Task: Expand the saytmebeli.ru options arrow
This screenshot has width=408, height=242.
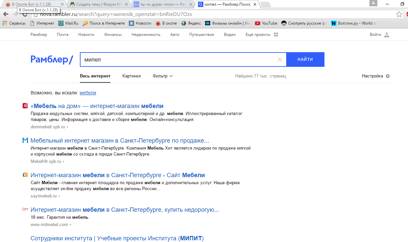Action: pyautogui.click(x=59, y=196)
